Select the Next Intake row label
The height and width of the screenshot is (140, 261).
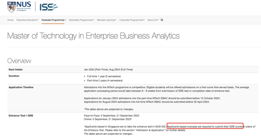15,70
